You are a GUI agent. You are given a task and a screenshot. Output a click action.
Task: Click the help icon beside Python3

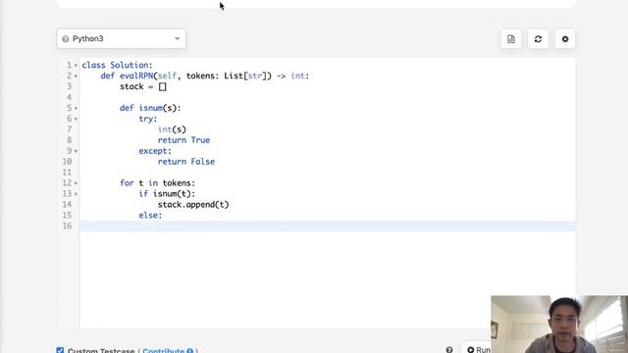tap(66, 39)
